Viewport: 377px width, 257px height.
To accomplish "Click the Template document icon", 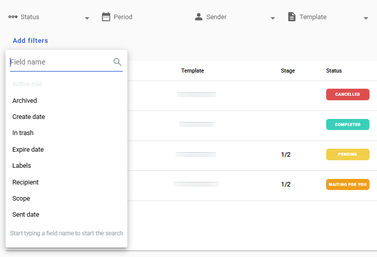I will pyautogui.click(x=291, y=17).
